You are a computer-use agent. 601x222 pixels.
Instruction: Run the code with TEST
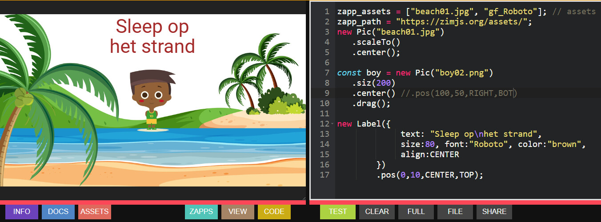(x=338, y=211)
